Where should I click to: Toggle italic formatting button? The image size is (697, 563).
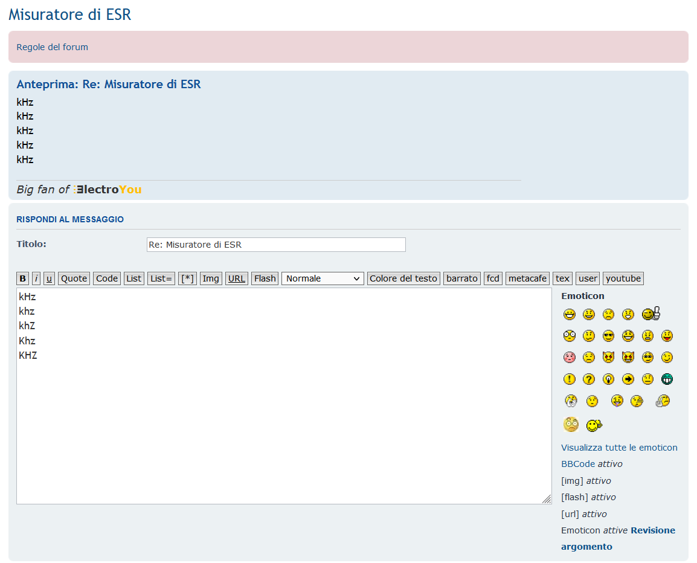click(36, 278)
